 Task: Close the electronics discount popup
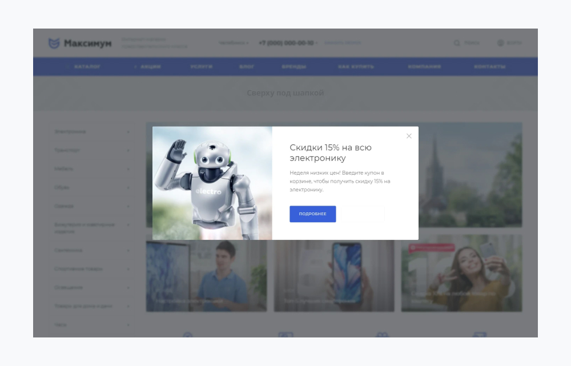pos(409,136)
